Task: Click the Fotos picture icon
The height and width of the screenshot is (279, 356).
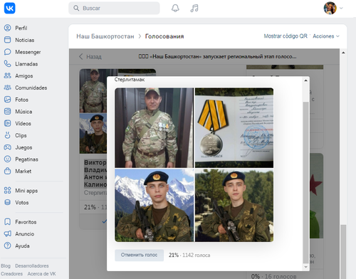Action: [x=8, y=100]
